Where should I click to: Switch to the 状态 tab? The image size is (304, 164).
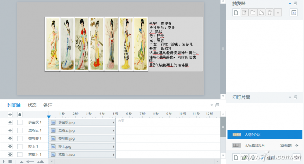coord(32,105)
